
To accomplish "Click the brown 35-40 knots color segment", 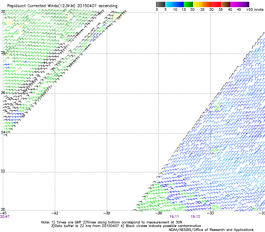I will coord(226,5).
